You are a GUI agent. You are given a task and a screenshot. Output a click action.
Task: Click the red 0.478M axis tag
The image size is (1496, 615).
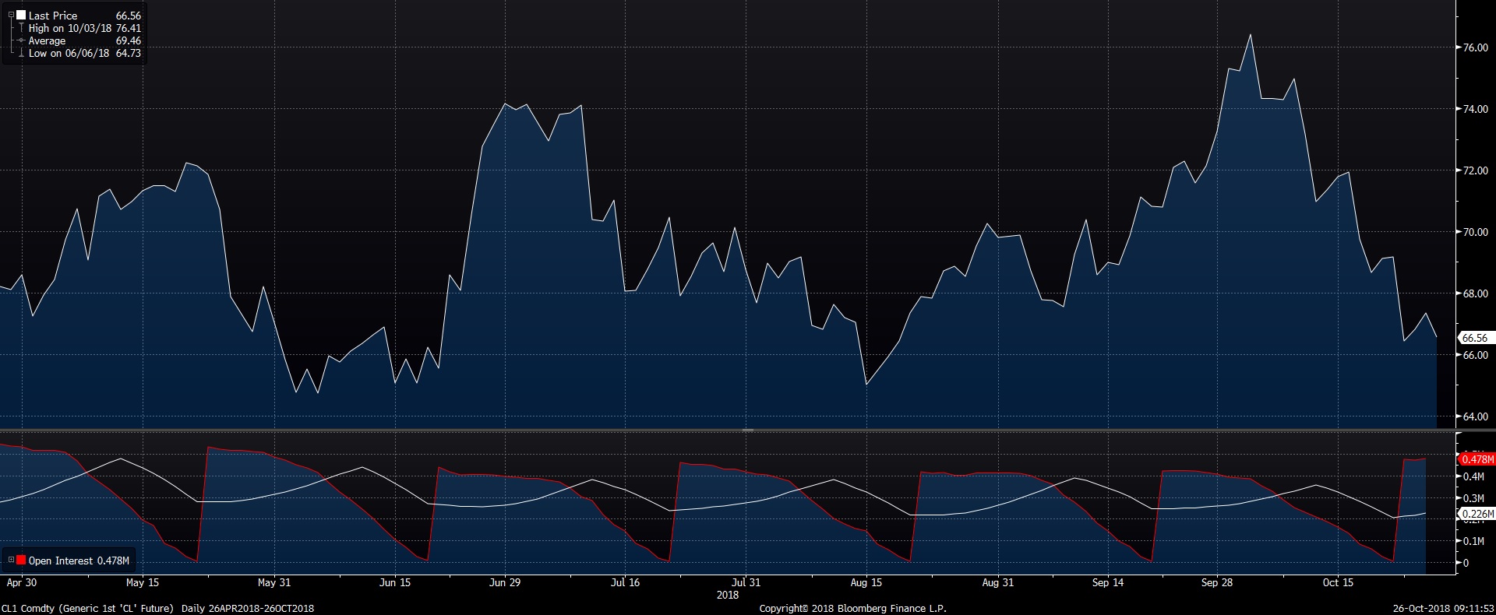(x=1477, y=459)
